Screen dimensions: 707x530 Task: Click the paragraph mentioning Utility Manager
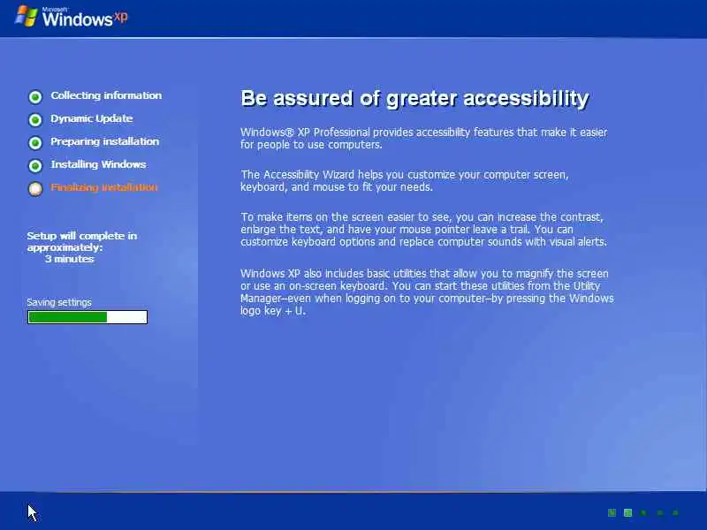pos(427,292)
